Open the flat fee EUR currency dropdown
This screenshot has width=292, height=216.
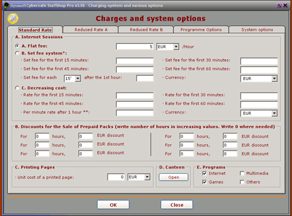(176, 47)
